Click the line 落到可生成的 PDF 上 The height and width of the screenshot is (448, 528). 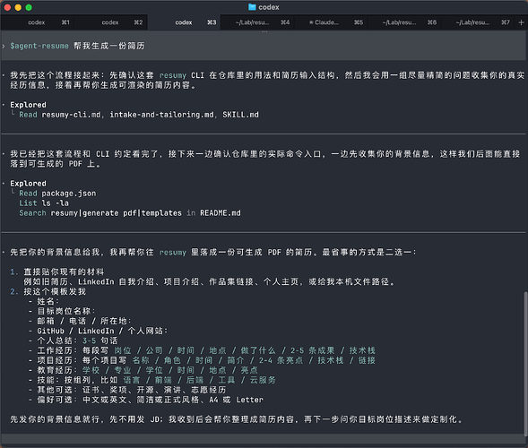coord(56,164)
